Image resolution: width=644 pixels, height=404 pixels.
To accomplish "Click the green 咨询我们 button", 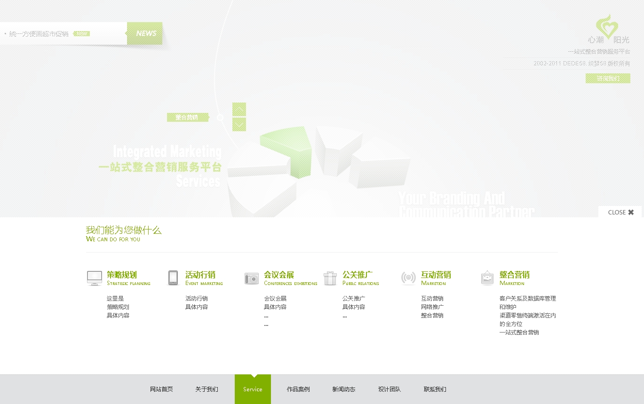I will coord(608,79).
